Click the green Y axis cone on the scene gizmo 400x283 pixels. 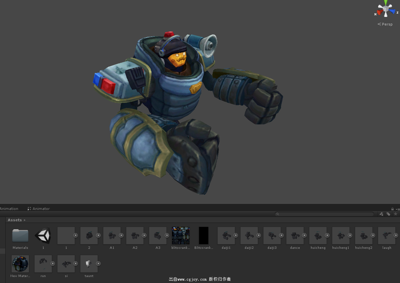386,3
